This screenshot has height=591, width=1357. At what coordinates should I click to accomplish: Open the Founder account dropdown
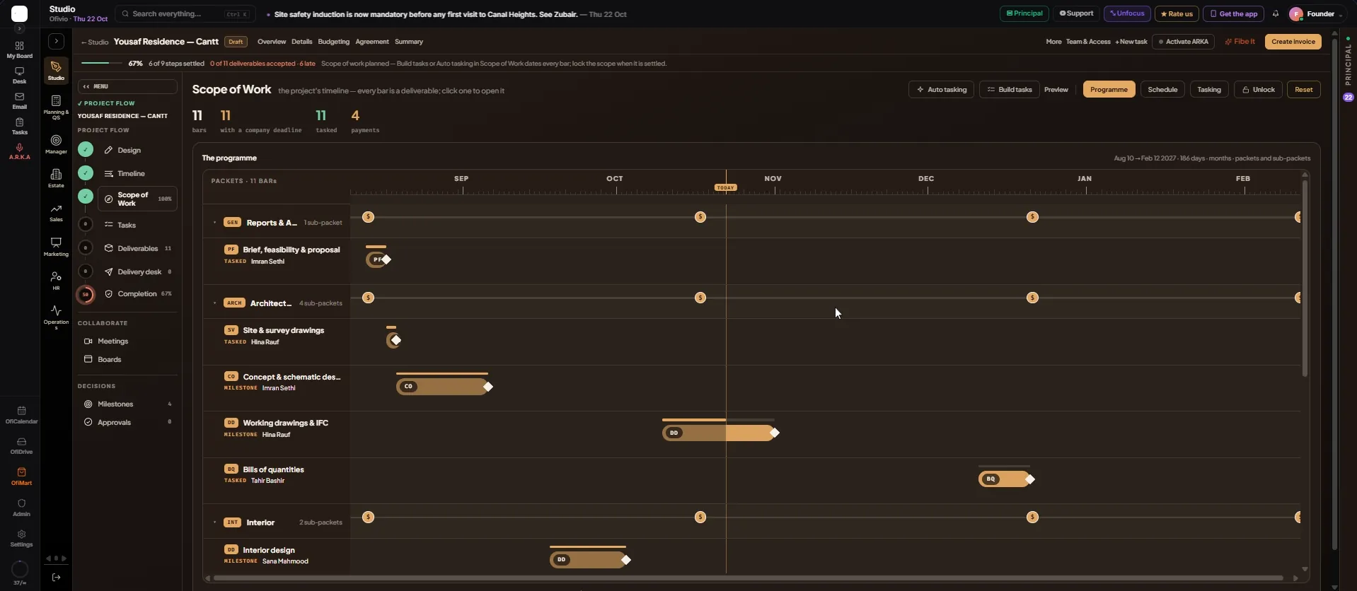1316,13
